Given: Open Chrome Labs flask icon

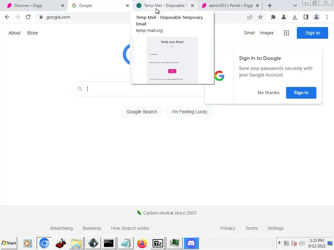Looking at the screenshot, I should click(x=284, y=17).
